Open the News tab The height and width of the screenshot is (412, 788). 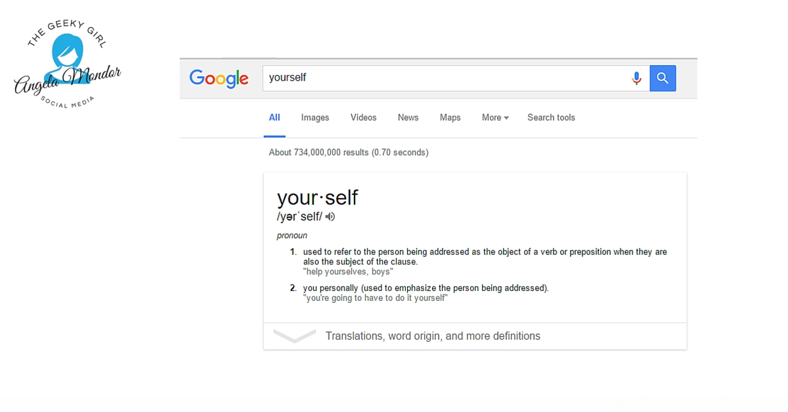408,118
